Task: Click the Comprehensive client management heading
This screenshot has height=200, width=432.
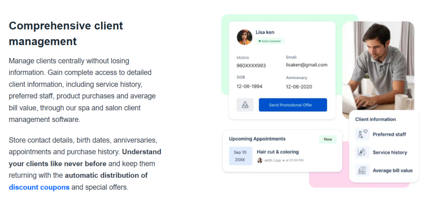Action: pos(66,33)
